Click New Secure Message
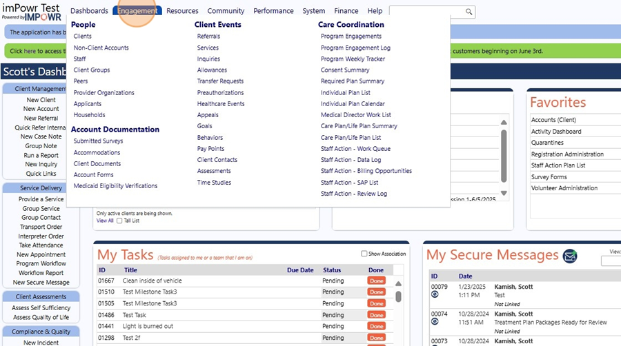This screenshot has height=346, width=621. [x=41, y=283]
